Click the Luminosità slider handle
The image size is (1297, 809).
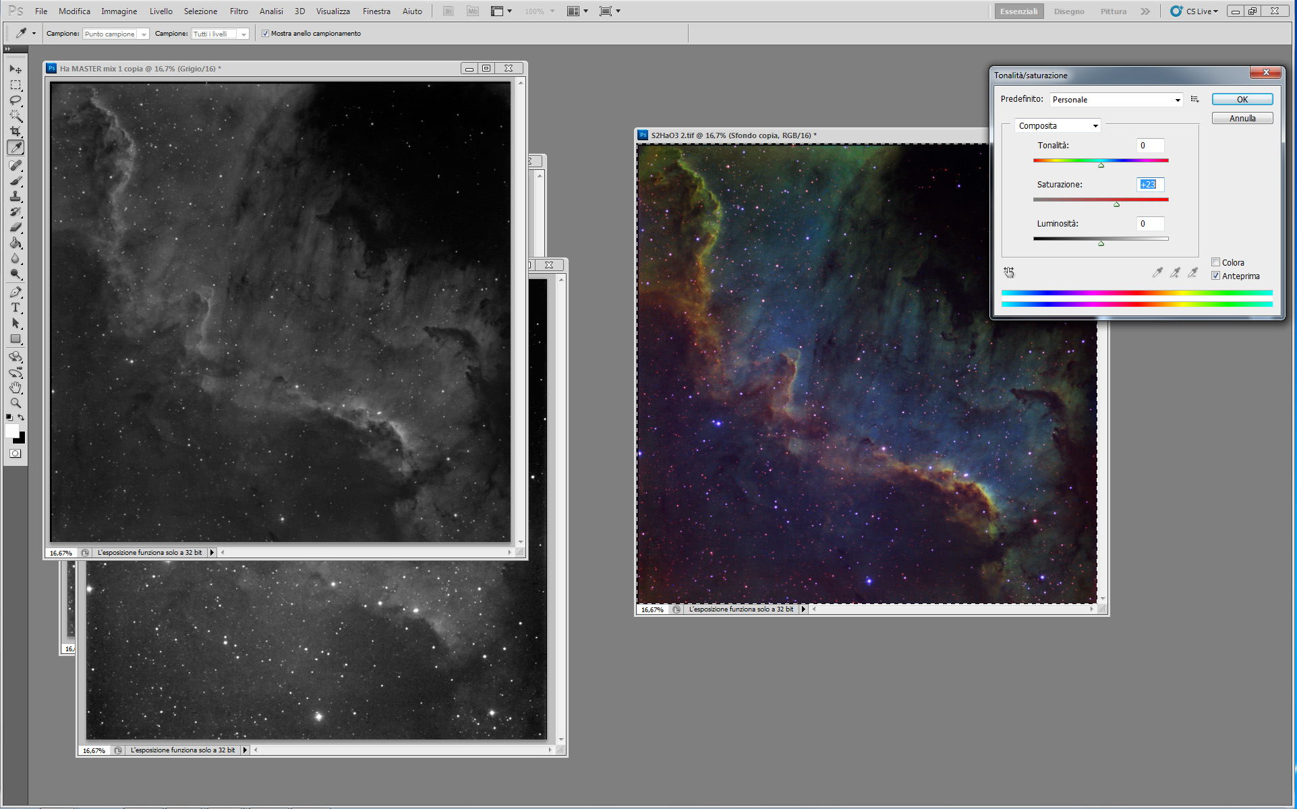click(x=1101, y=243)
